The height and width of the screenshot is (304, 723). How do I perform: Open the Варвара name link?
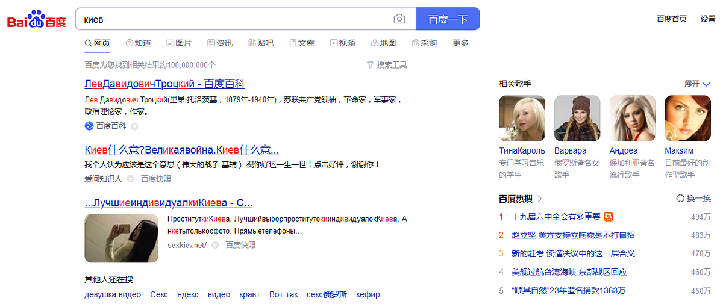(x=570, y=150)
